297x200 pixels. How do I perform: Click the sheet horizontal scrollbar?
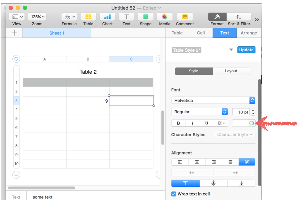click(x=42, y=188)
